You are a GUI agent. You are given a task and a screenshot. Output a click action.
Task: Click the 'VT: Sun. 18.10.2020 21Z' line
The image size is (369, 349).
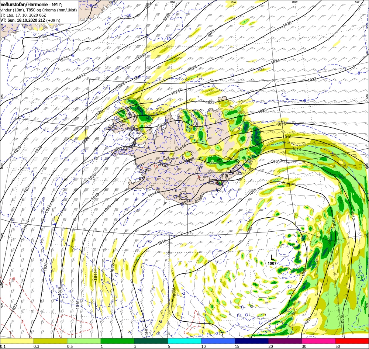click(23, 20)
